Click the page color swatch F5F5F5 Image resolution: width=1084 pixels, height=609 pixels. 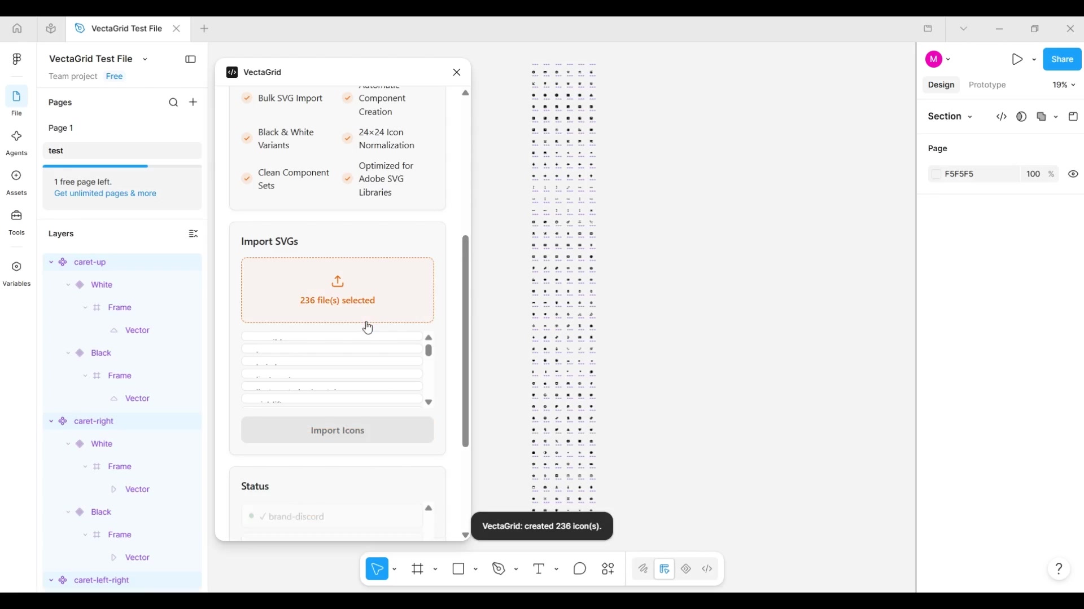pos(937,174)
